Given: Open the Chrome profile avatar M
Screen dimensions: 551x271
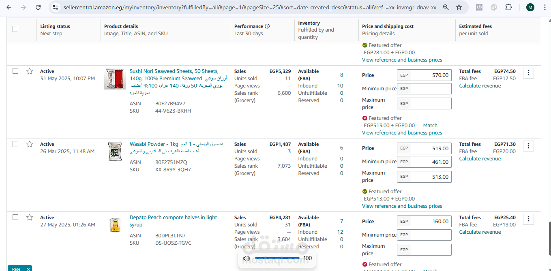Looking at the screenshot, I should [530, 7].
